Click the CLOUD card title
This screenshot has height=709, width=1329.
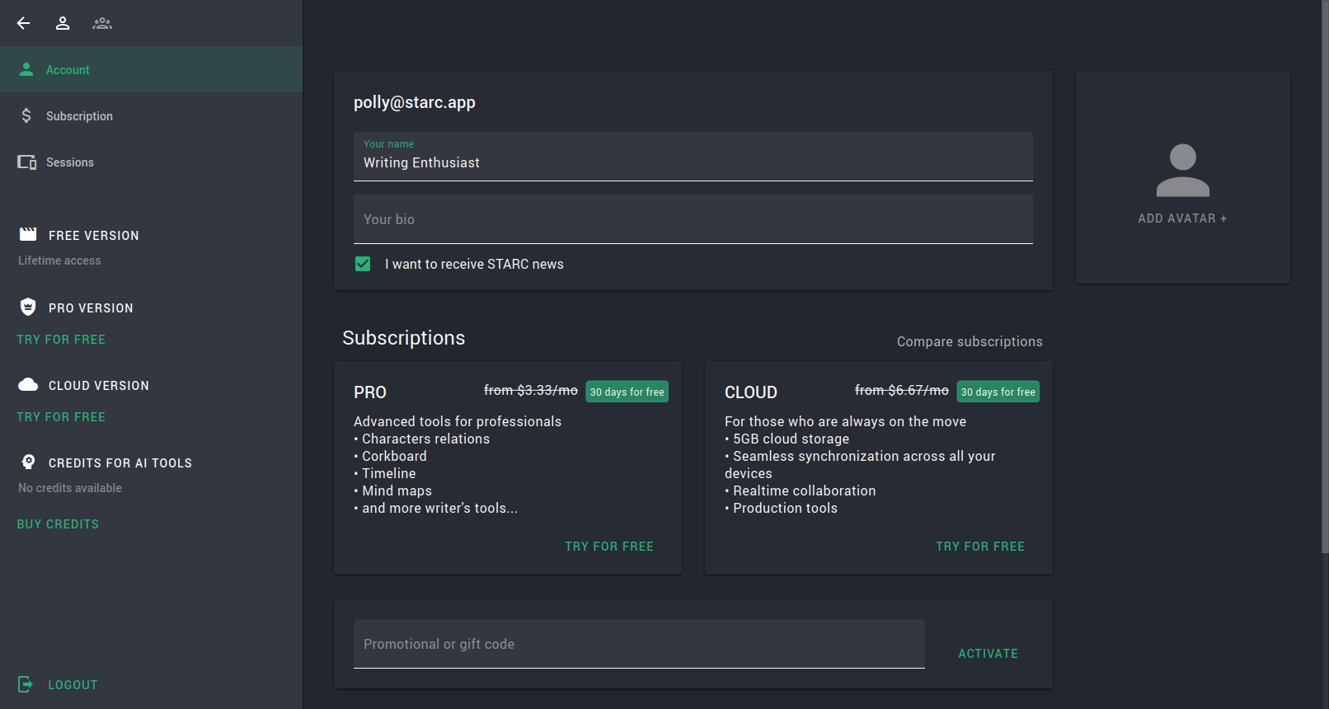[751, 392]
